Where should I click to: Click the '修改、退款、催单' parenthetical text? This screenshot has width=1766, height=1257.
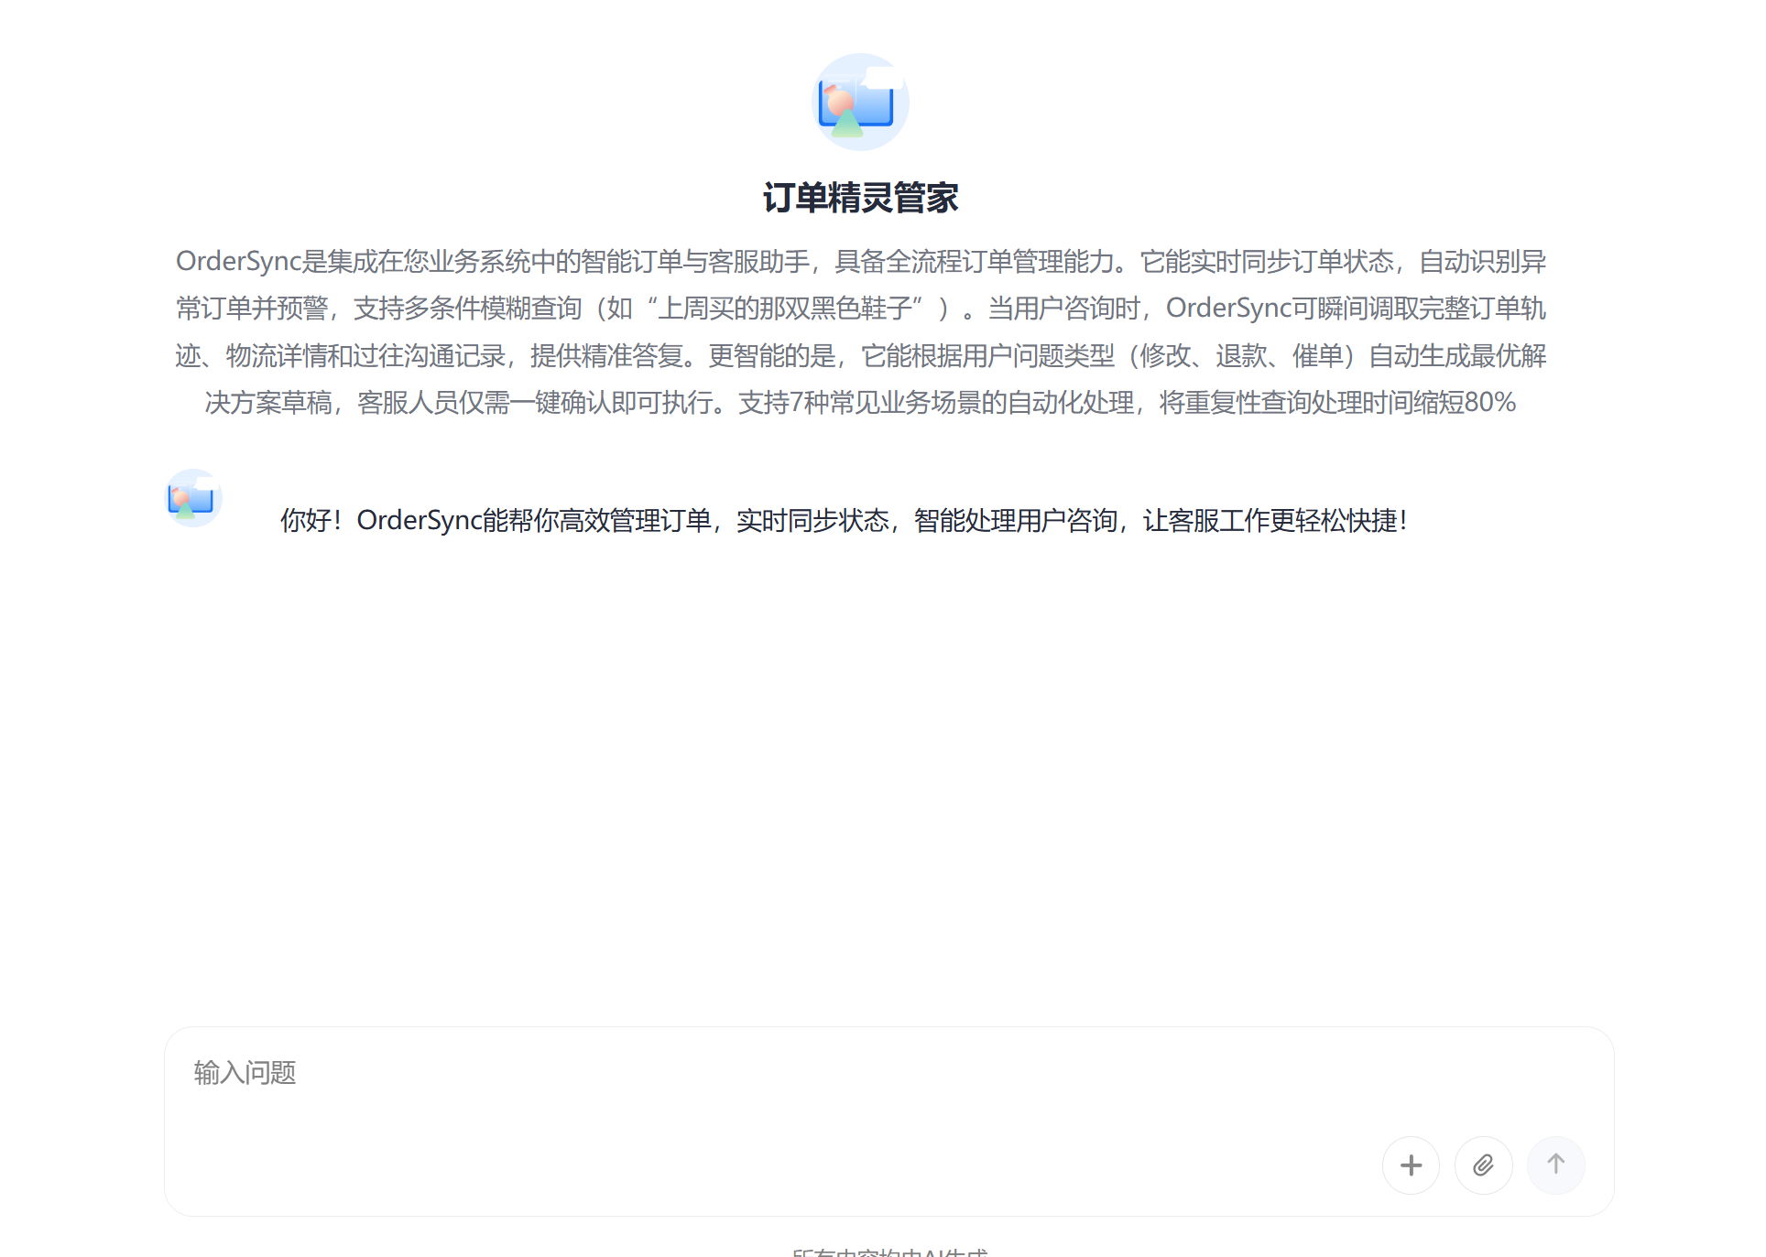(x=1242, y=355)
